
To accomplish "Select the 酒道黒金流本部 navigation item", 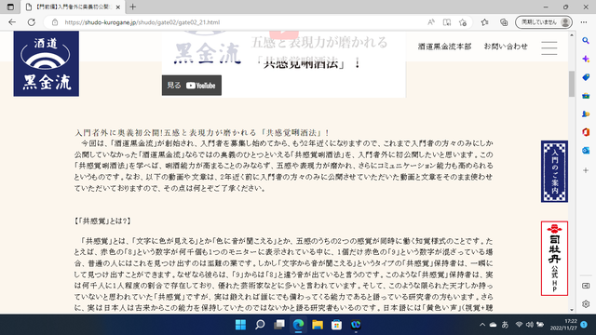I will [x=445, y=47].
